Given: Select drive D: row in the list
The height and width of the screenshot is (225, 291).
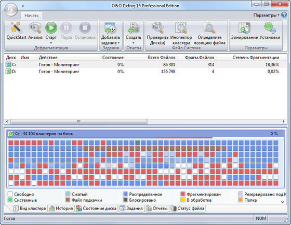Looking at the screenshot, I should click(145, 72).
